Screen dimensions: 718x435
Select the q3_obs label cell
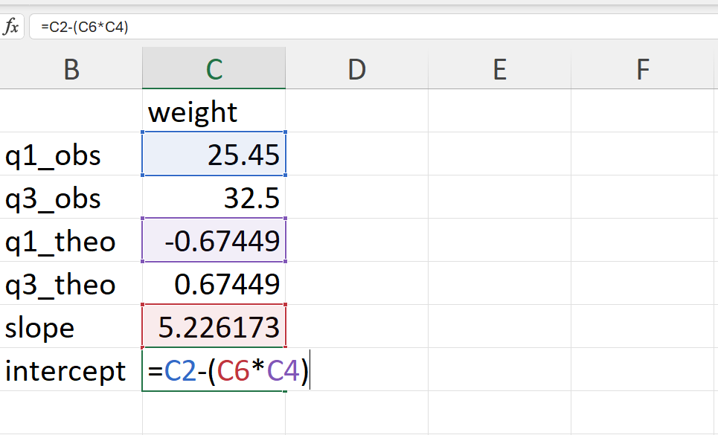71,197
